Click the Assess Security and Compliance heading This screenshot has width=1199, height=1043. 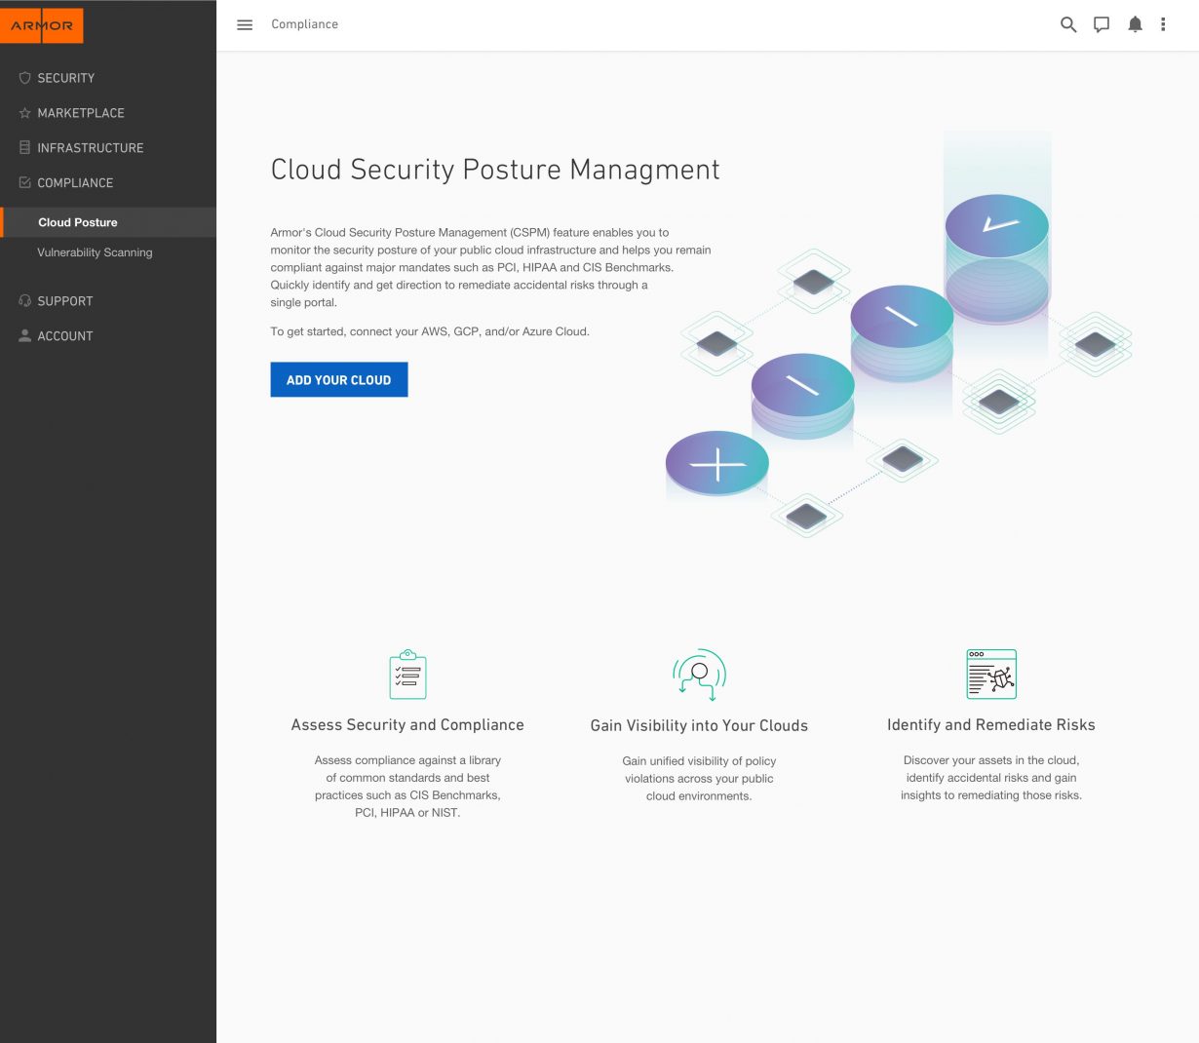(407, 725)
